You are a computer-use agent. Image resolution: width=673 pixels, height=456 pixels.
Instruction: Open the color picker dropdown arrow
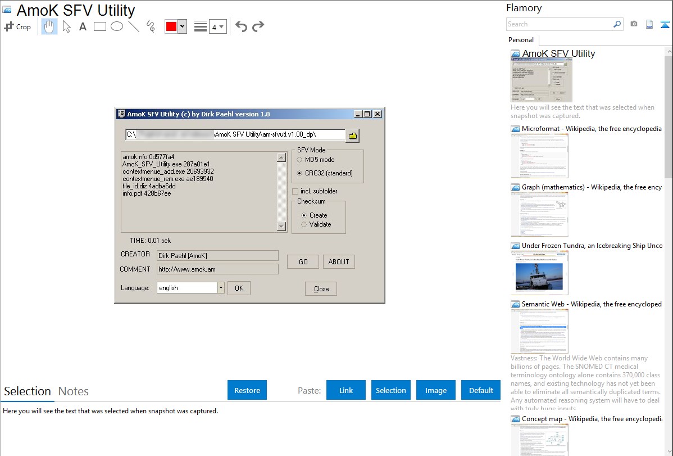[x=183, y=26]
